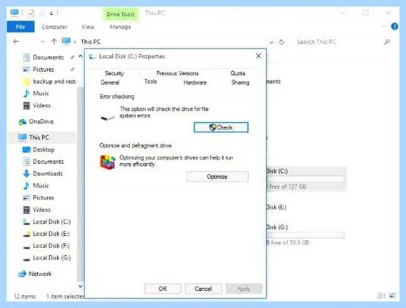Image resolution: width=406 pixels, height=308 pixels.
Task: Click the navigation pane scroll up arrow
Action: coord(81,56)
